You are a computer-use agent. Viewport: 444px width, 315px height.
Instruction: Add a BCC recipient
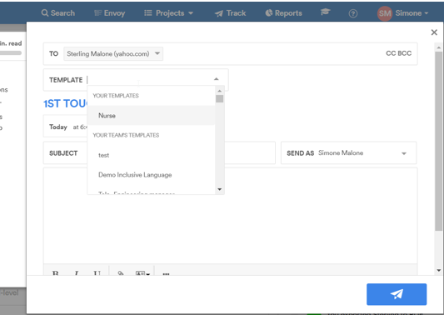click(404, 53)
